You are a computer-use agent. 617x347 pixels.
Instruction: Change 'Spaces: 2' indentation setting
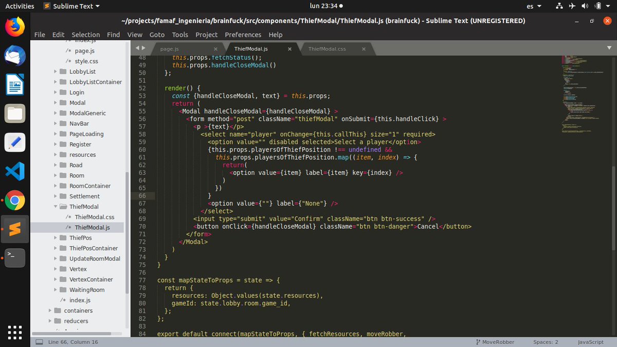546,342
